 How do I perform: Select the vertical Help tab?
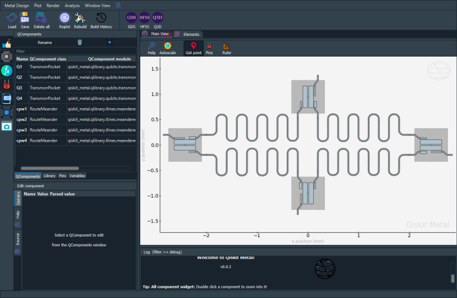[x=18, y=218]
